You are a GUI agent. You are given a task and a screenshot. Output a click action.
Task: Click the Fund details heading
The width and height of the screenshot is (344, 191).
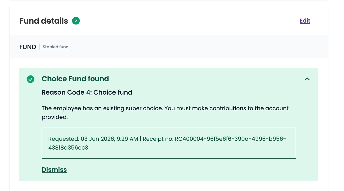click(x=44, y=21)
